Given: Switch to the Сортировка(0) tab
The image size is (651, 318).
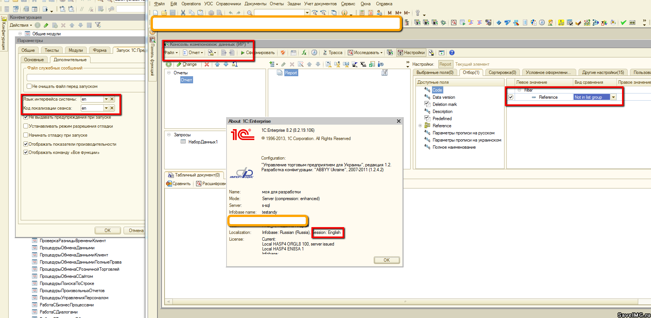Looking at the screenshot, I should click(502, 72).
